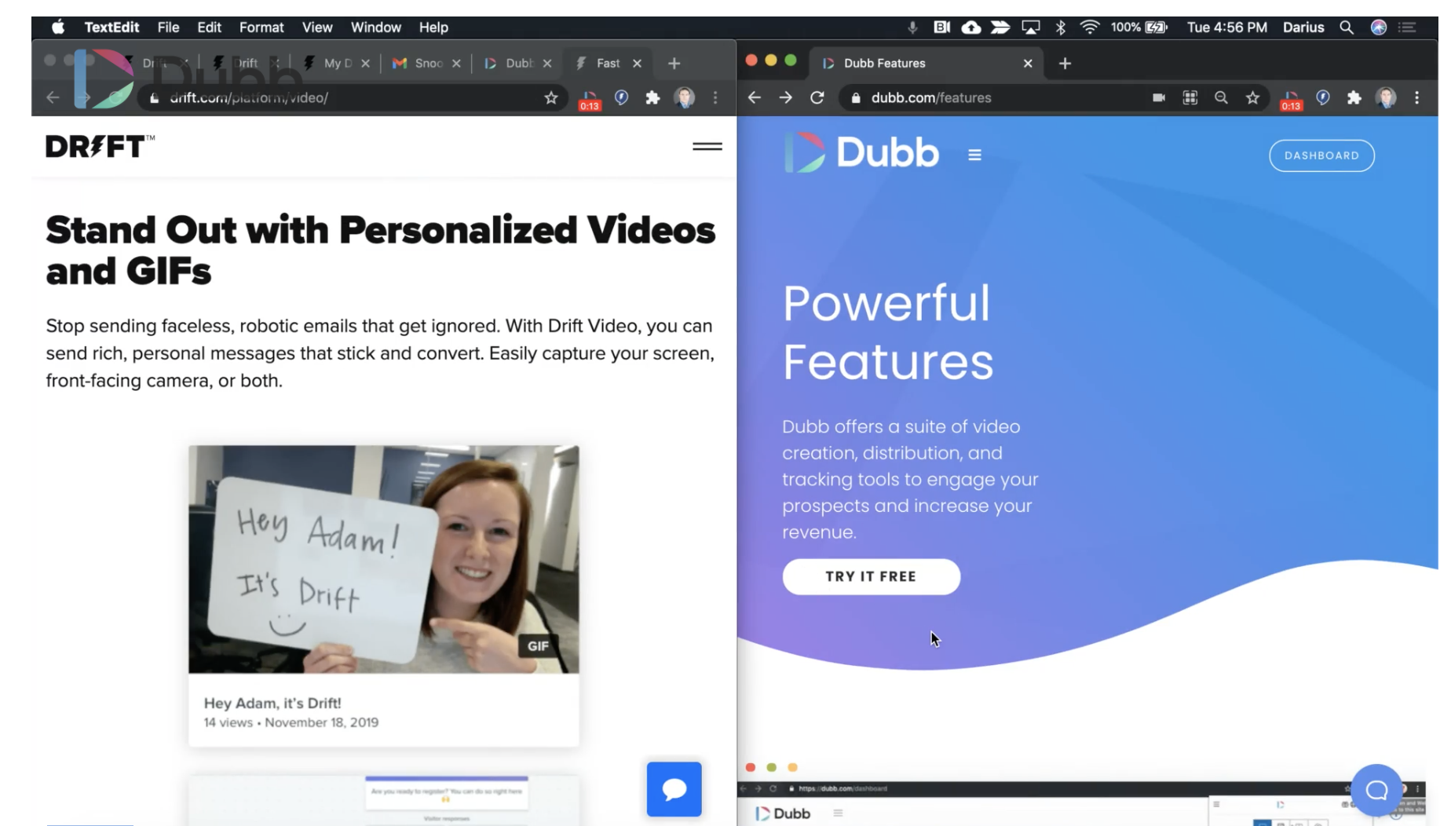Viewport: 1451px width, 826px height.
Task: Open the Wi-Fi menu
Action: [1090, 27]
